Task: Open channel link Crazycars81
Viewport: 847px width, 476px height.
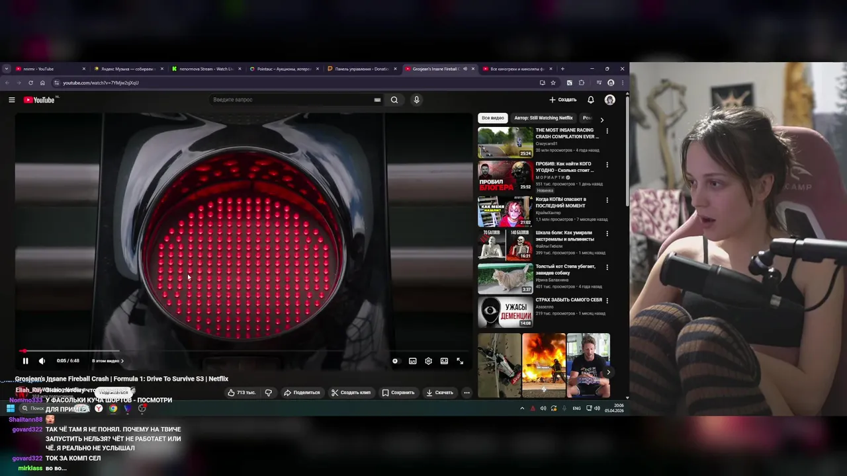Action: point(547,143)
